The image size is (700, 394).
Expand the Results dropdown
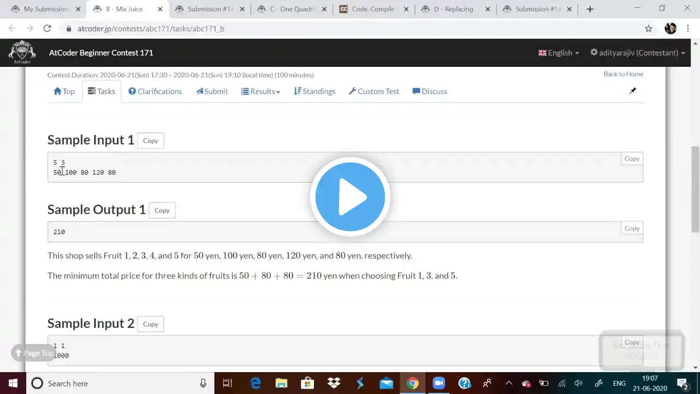click(260, 91)
